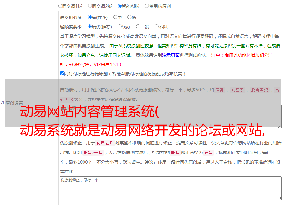The width and height of the screenshot is (285, 206).
Task: Click the 减肥茶 example keyword
Action: [237, 90]
